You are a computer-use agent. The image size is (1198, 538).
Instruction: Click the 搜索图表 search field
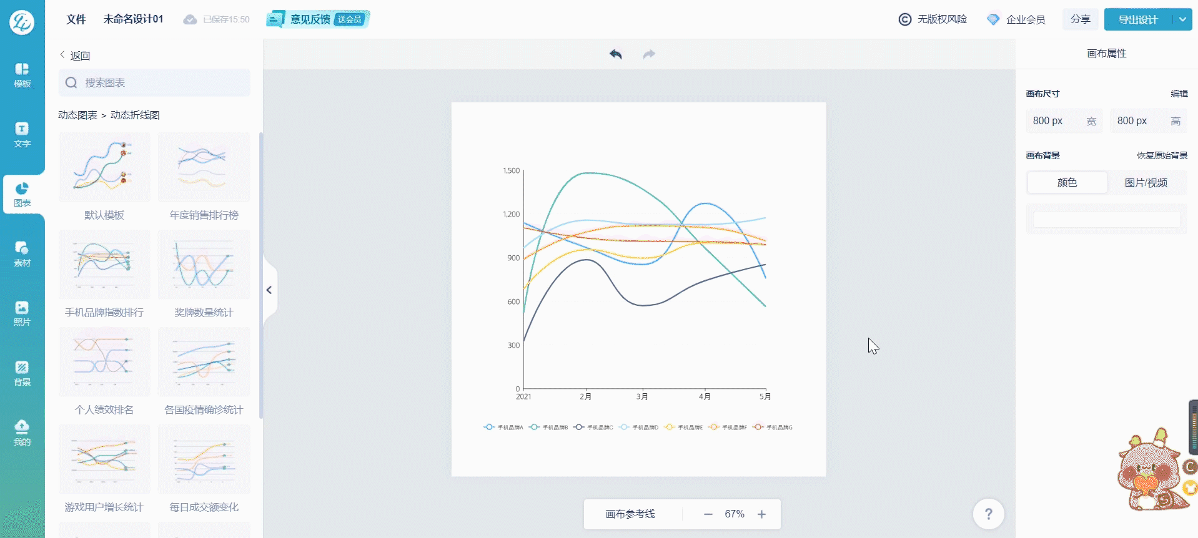(x=154, y=82)
